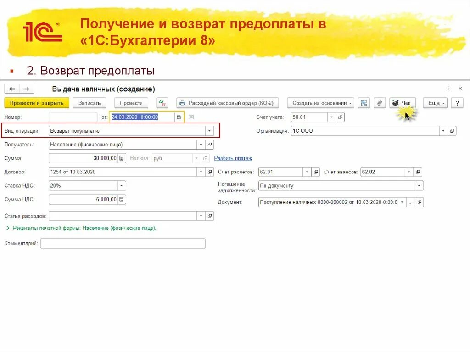Click the Провести button
This screenshot has height=352, width=470.
tap(131, 103)
